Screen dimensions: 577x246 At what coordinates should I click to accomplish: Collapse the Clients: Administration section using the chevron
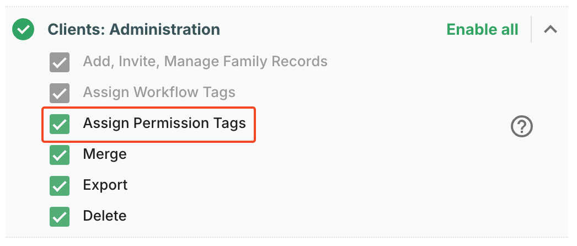pyautogui.click(x=551, y=29)
